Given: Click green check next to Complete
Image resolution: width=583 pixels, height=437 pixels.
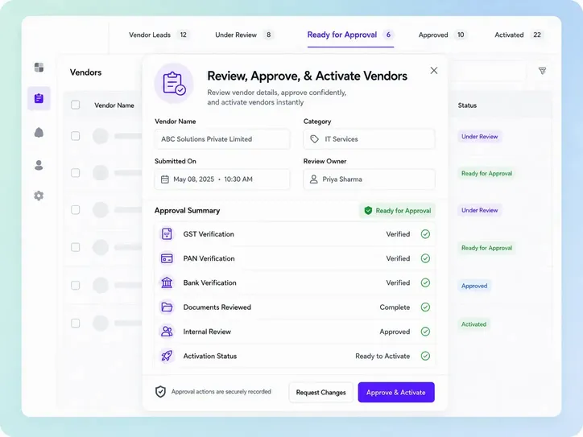Looking at the screenshot, I should (x=425, y=307).
